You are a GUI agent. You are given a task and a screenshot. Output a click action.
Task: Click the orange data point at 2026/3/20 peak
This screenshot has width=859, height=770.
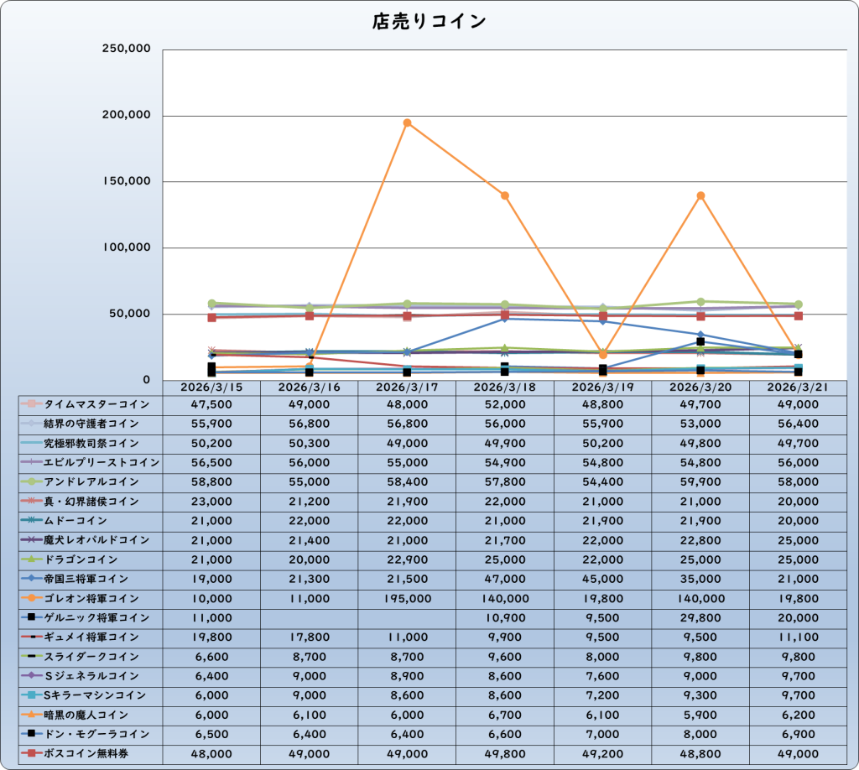700,196
